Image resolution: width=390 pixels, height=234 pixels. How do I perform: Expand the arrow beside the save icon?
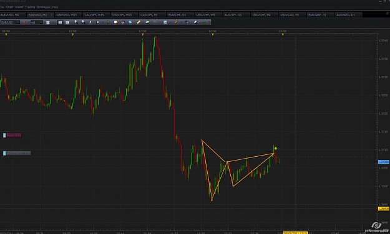coord(170,22)
